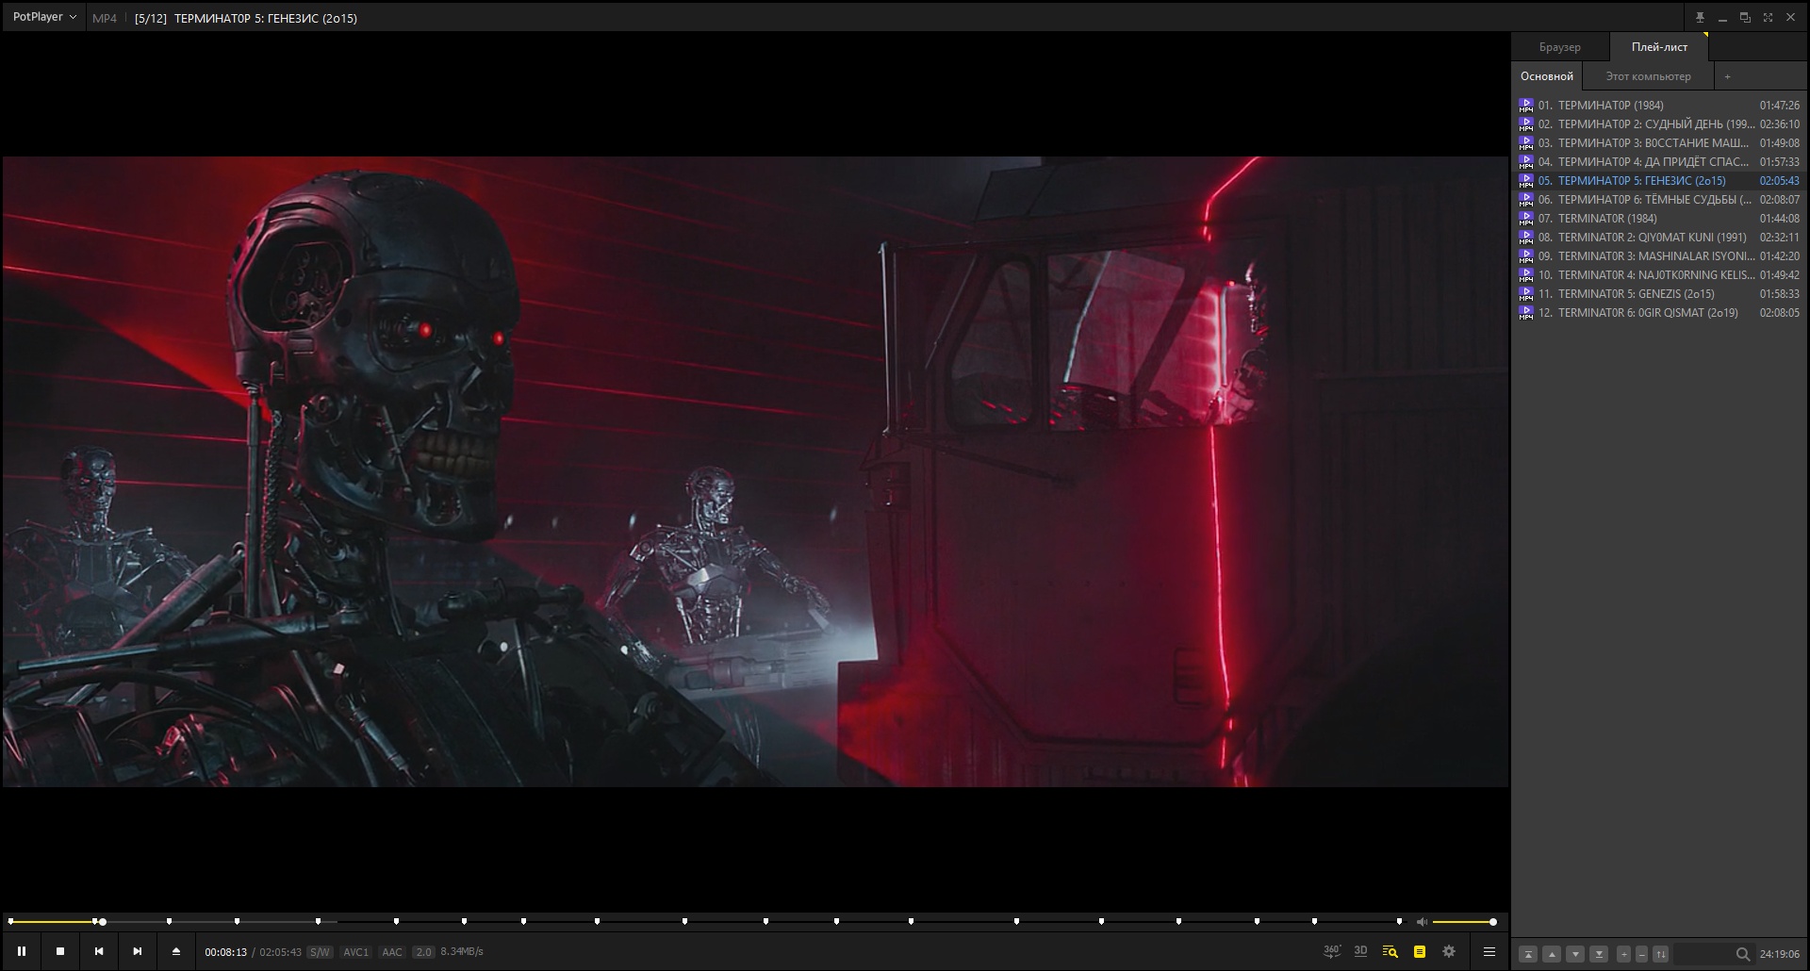Image resolution: width=1810 pixels, height=971 pixels.
Task: Toggle the 3D video mode icon
Action: [1360, 950]
